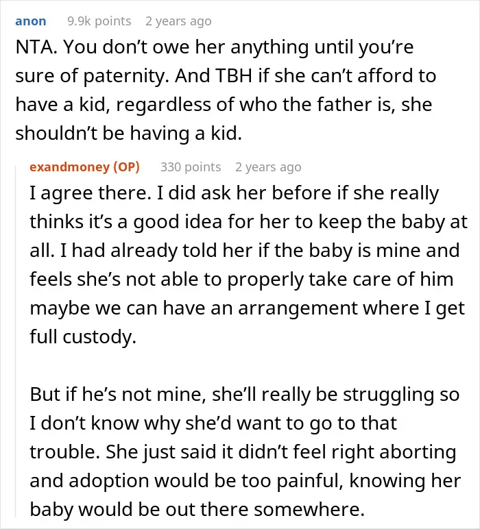
Task: Open the exandmoney username link
Action: [69, 167]
